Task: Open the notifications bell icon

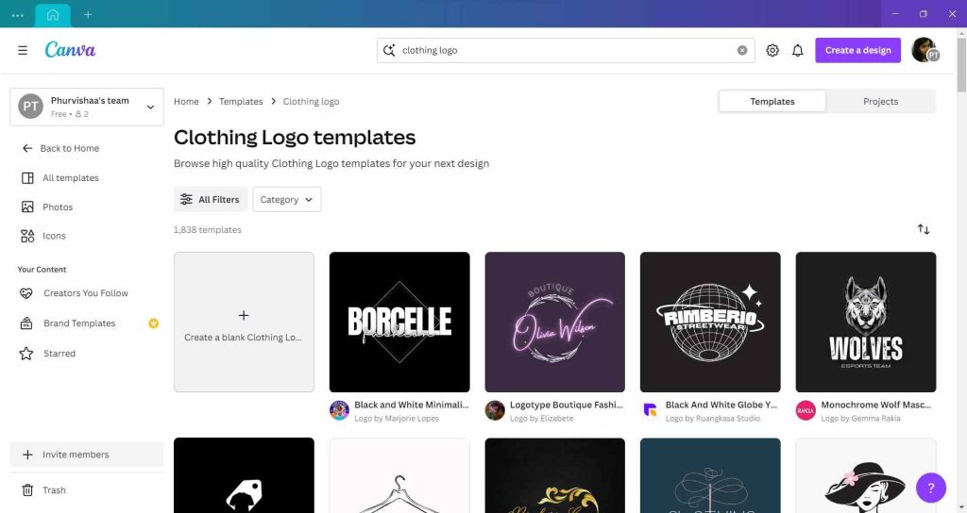Action: click(798, 50)
